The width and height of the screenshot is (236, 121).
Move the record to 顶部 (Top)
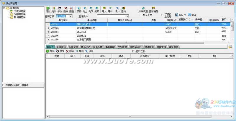[79, 9]
